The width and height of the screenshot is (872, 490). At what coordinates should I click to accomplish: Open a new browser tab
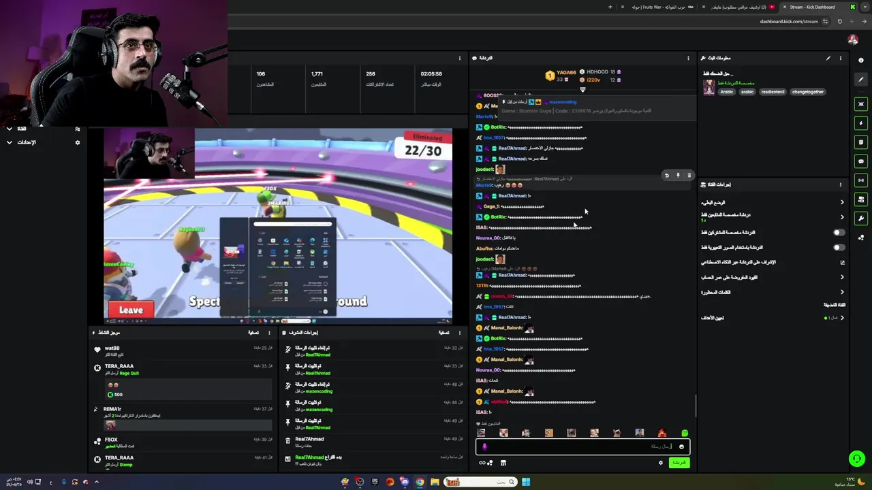[x=610, y=7]
